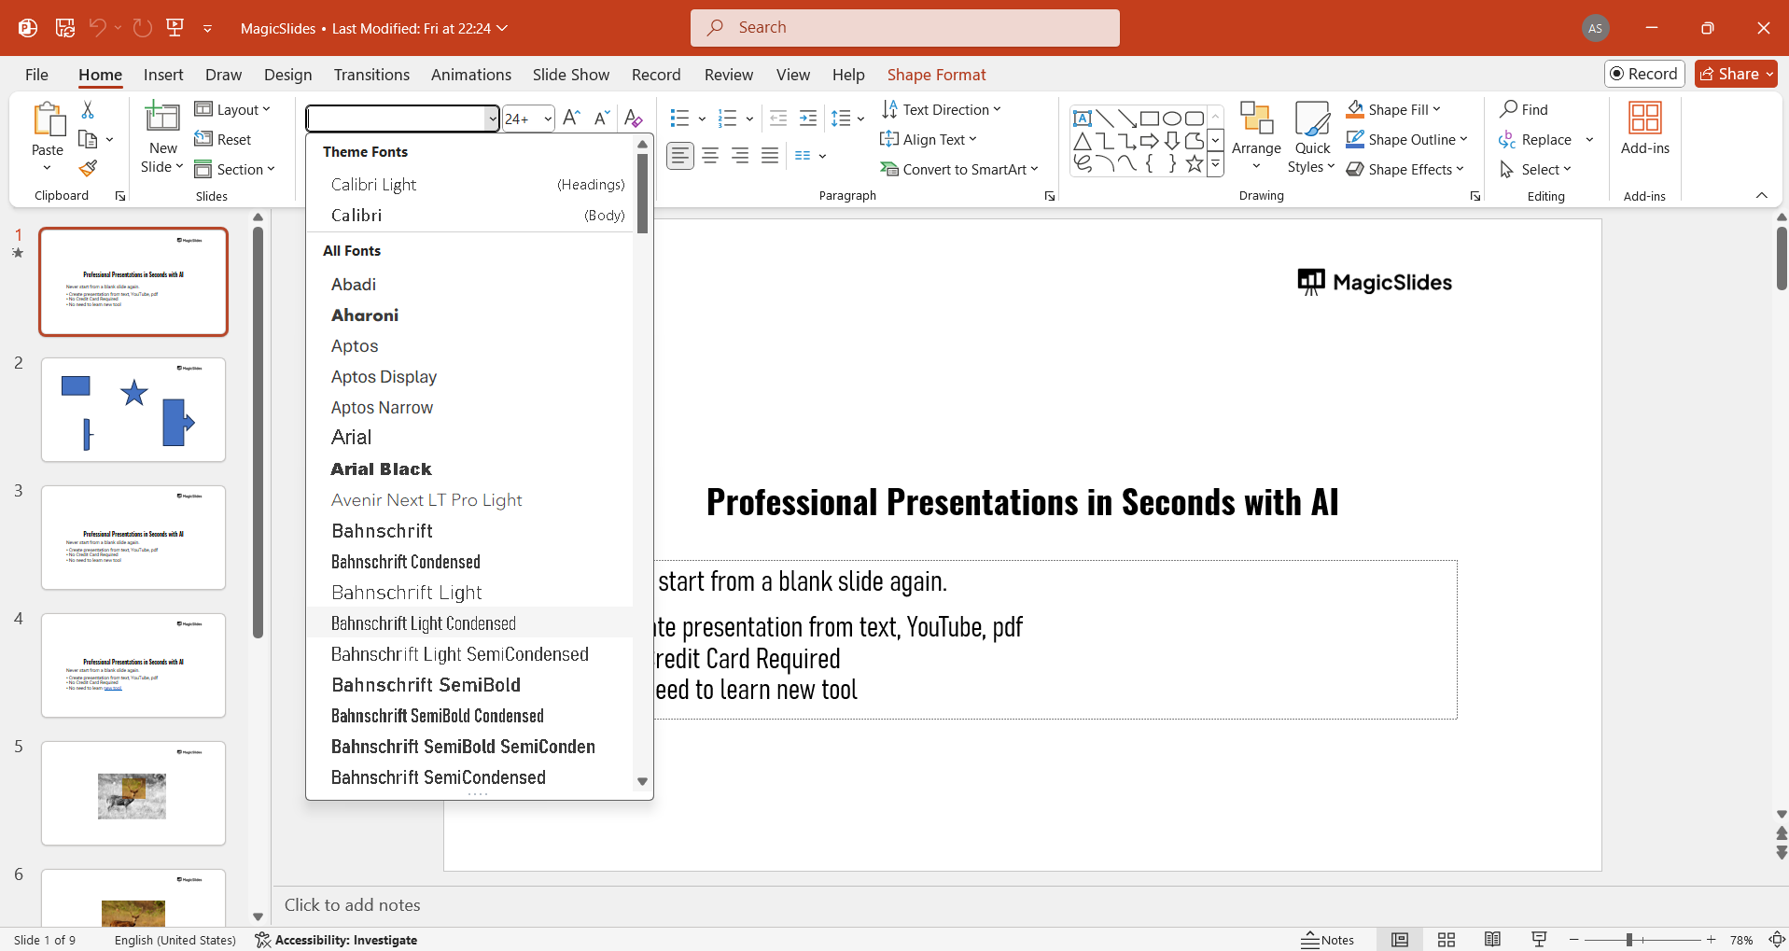Click the Cut scissors icon
Viewport: 1789px width, 951px height.
pyautogui.click(x=88, y=110)
